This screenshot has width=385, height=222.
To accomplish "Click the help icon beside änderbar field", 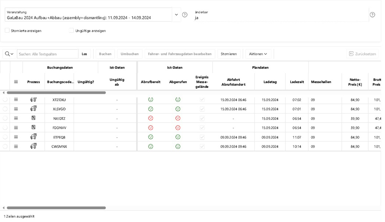I will [x=372, y=15].
